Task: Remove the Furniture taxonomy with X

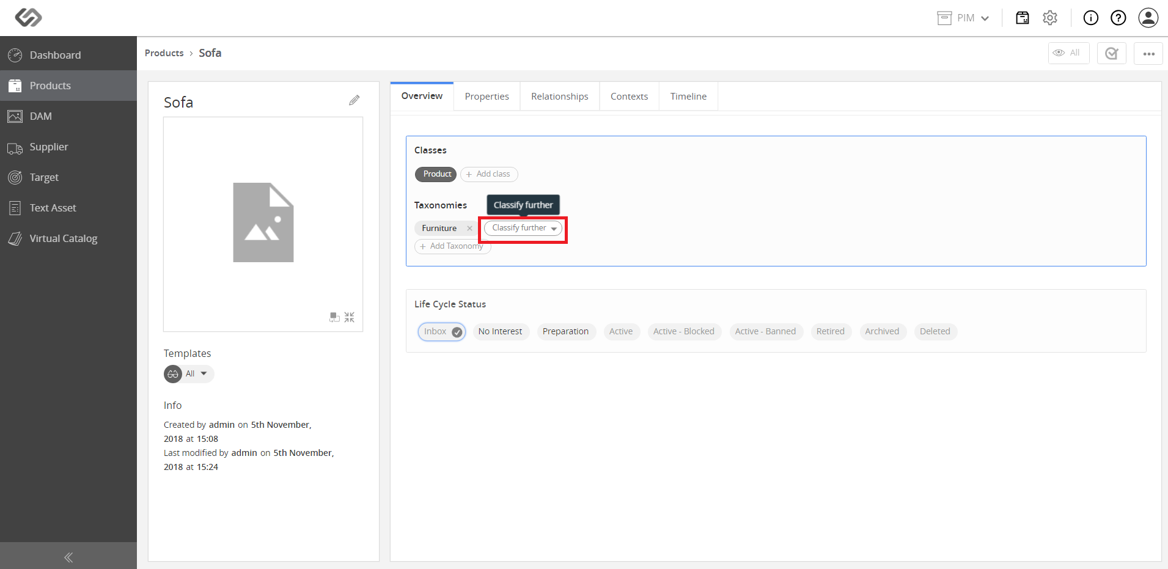Action: pos(469,228)
